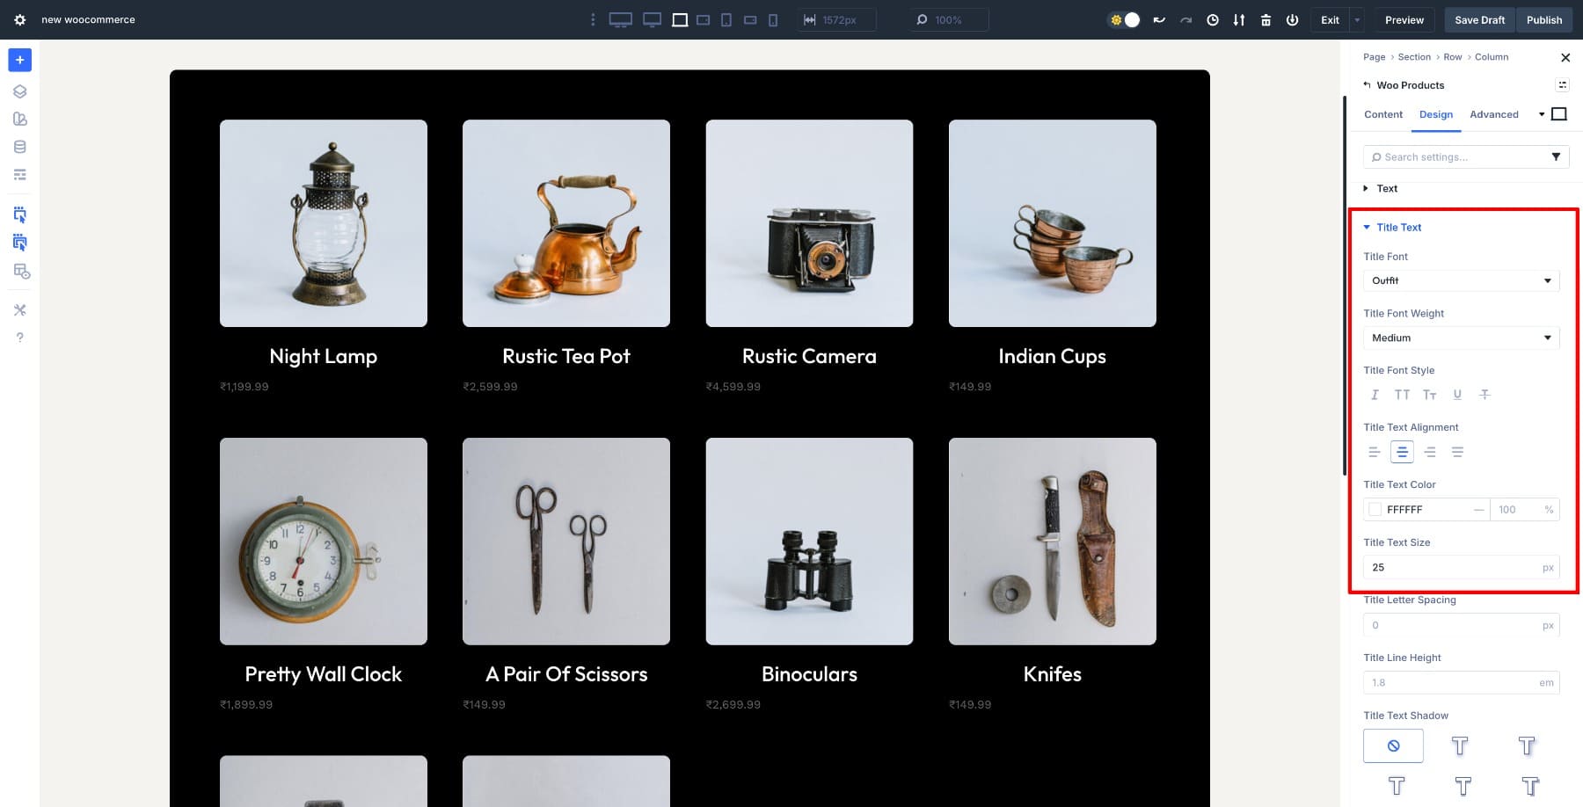Enable italic style for Title Text
Screen dimensions: 1583x807
coord(1375,395)
